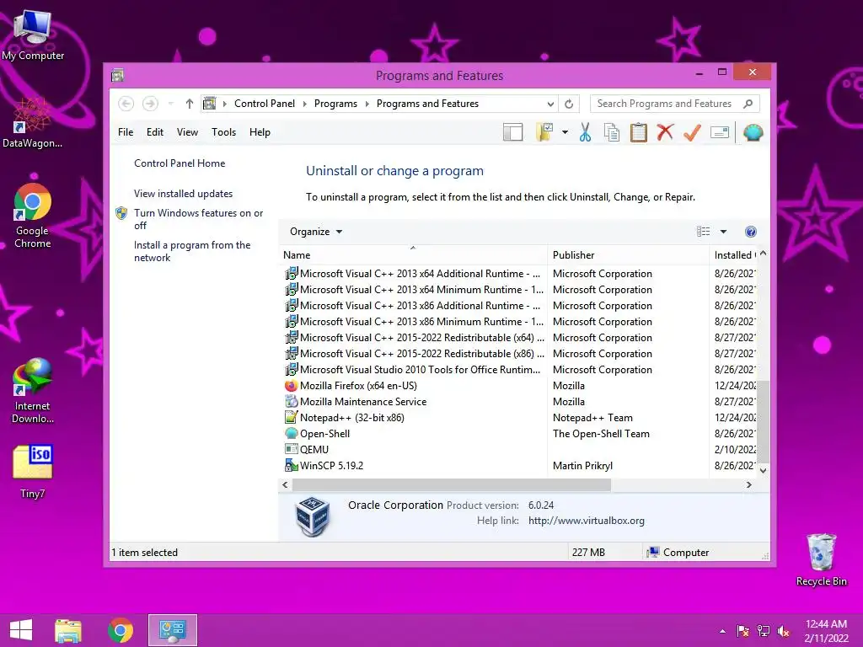
Task: Click the Forward navigation arrow
Action: coord(150,104)
